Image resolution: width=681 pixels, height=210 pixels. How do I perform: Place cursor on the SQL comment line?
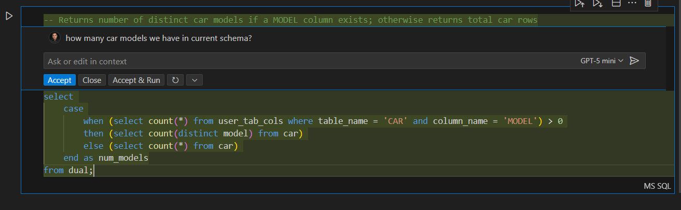coord(290,20)
